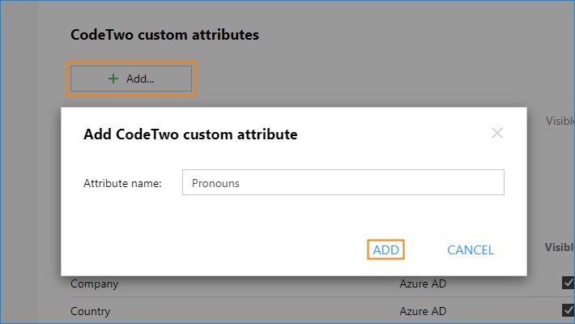Click the Add CodeTwo custom attribute title
575x324 pixels.
tap(190, 134)
